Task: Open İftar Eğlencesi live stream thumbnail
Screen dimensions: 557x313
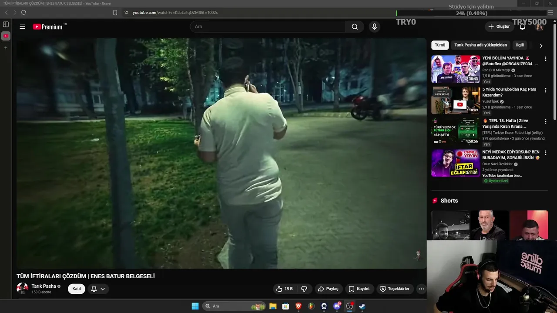Action: coord(456,163)
